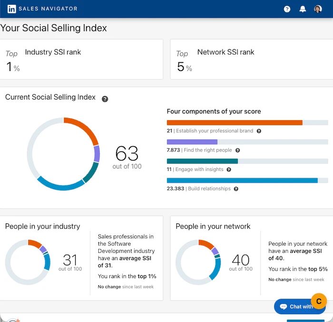The height and width of the screenshot is (322, 333).
Task: Click help icon for Find the right people
Action: point(237,151)
